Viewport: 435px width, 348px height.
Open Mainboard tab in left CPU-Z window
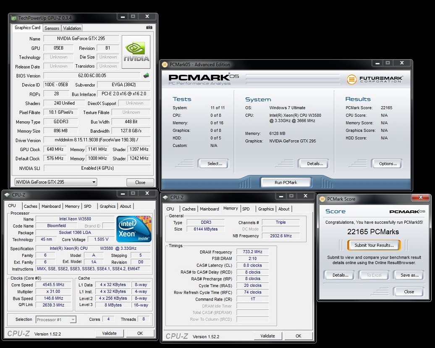[51, 206]
